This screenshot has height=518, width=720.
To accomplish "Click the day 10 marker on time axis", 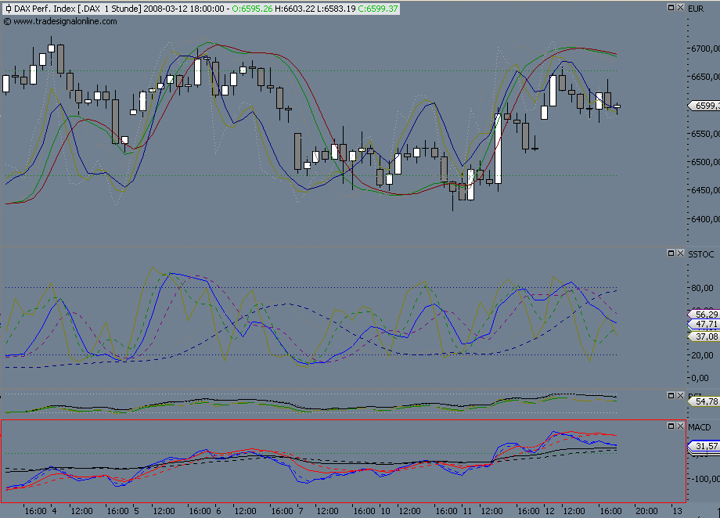I will 385,511.
